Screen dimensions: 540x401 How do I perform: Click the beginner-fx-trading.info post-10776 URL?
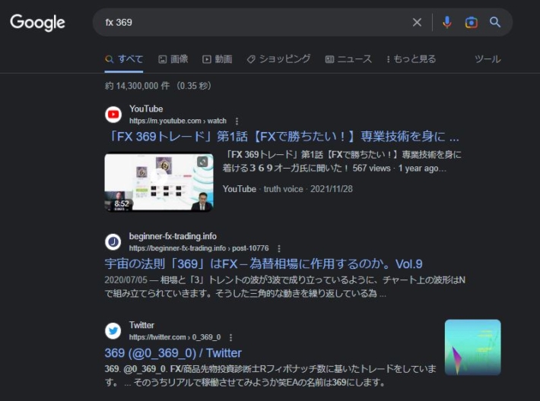point(199,248)
